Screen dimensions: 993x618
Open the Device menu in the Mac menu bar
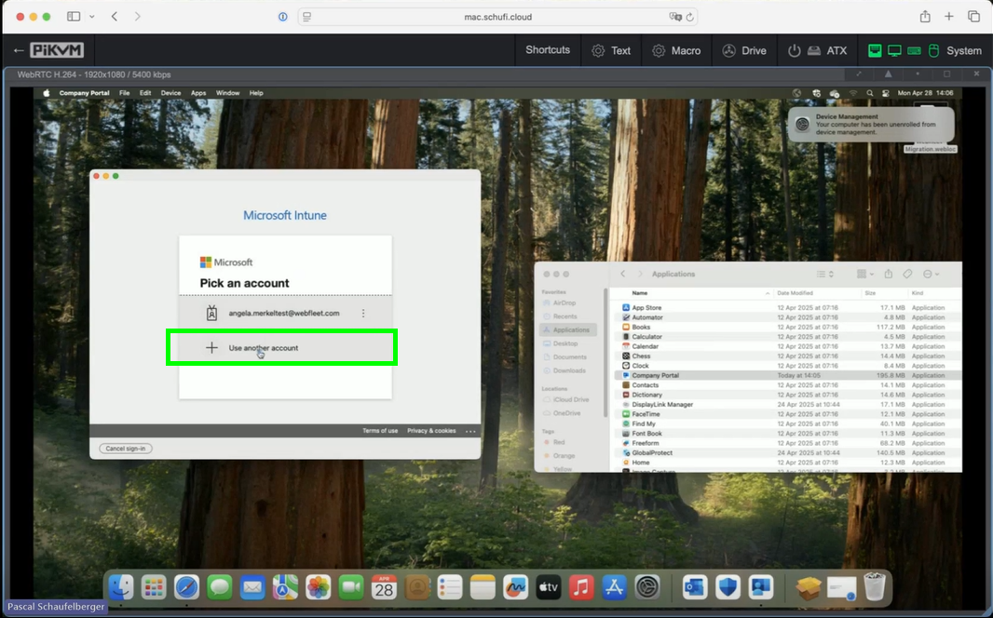(170, 93)
